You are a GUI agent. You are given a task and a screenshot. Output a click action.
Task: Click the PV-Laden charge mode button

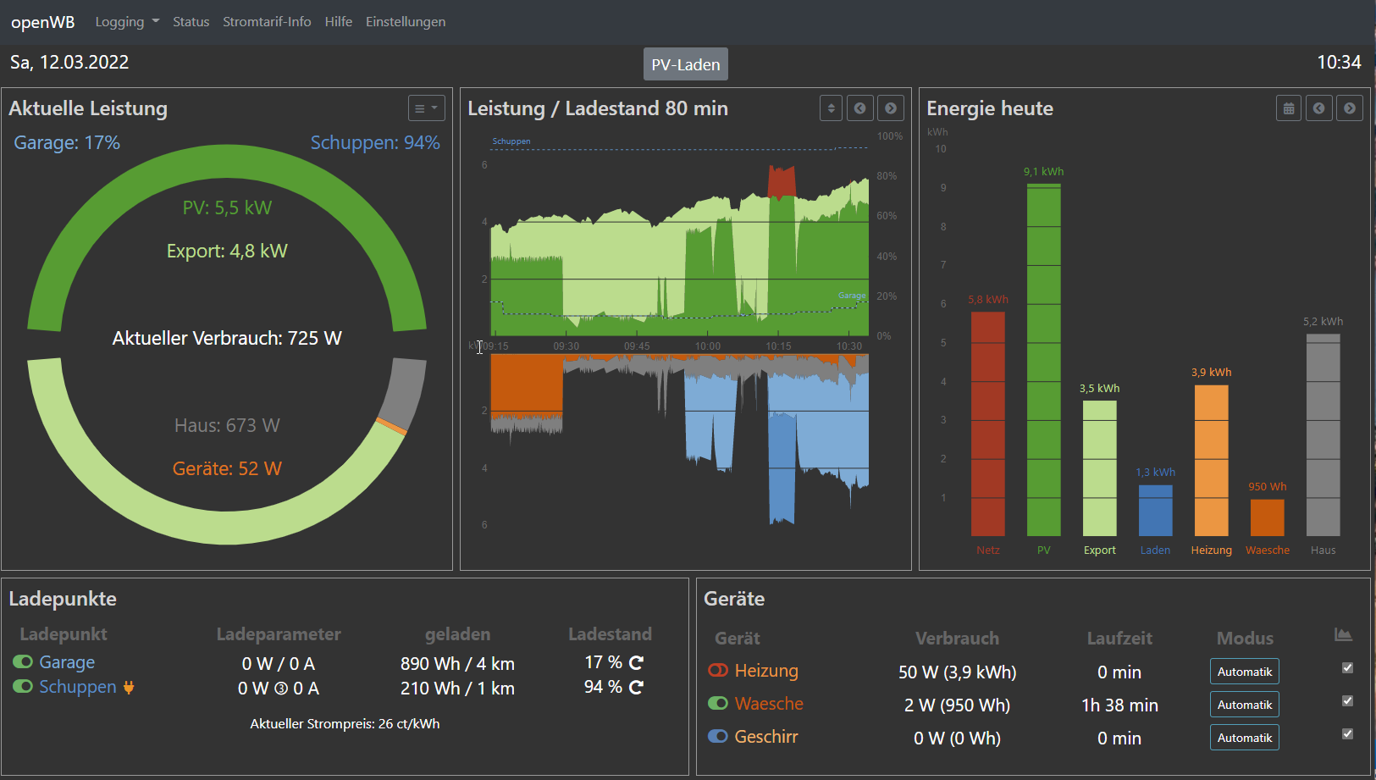(x=685, y=64)
